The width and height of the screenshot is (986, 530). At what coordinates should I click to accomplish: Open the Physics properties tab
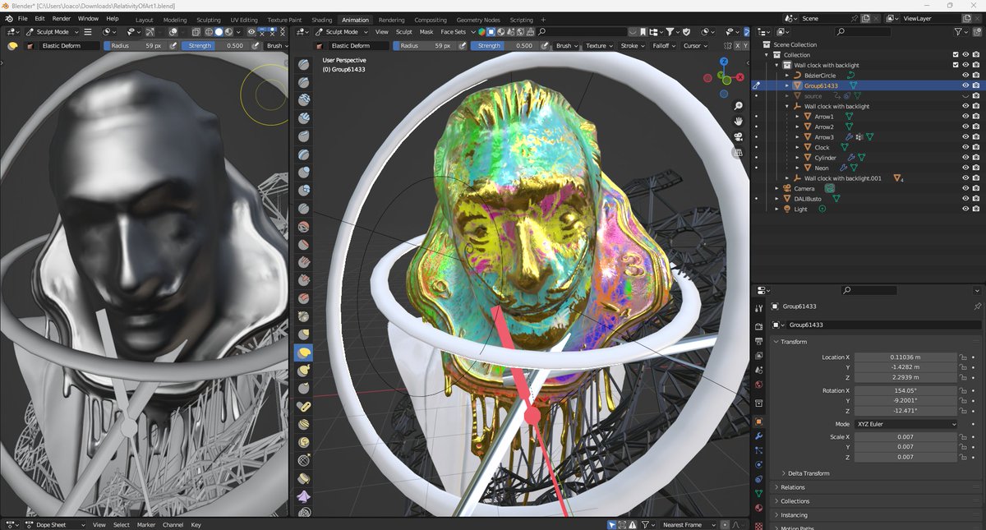click(758, 464)
